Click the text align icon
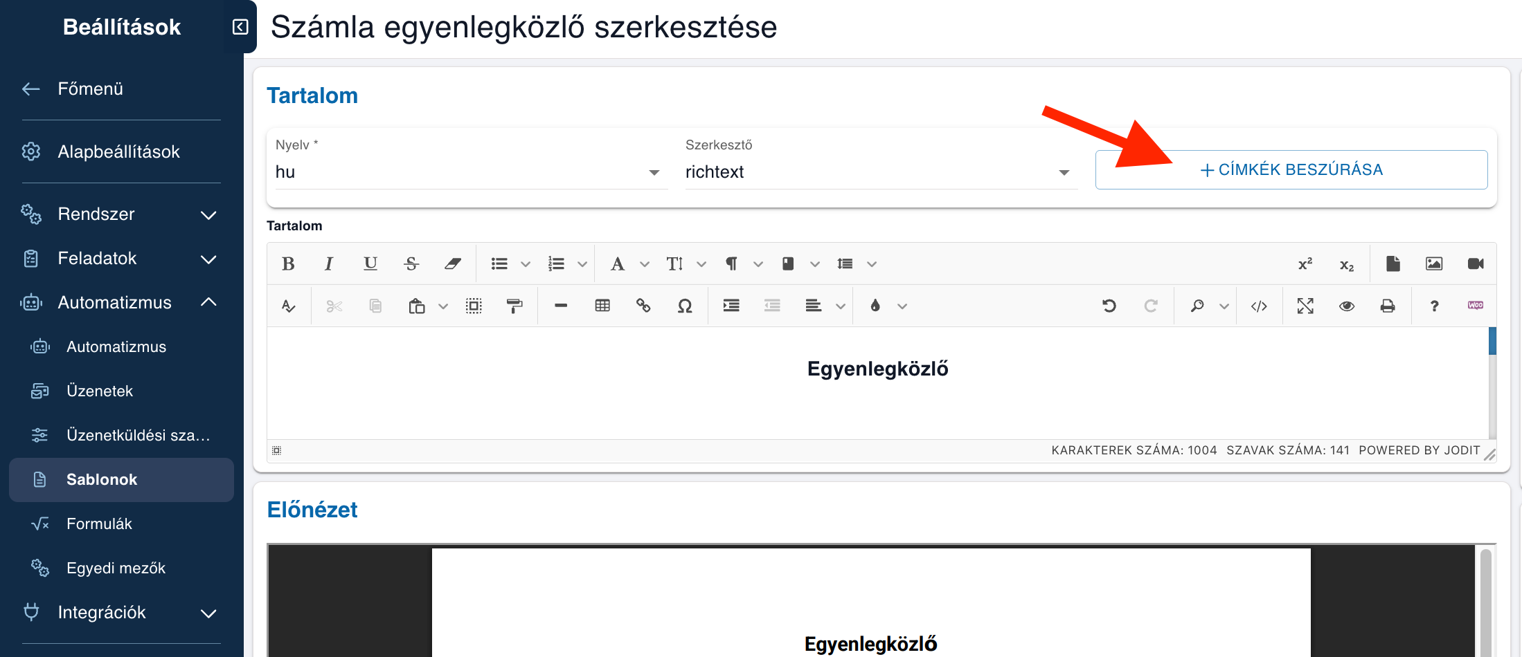 [x=814, y=306]
